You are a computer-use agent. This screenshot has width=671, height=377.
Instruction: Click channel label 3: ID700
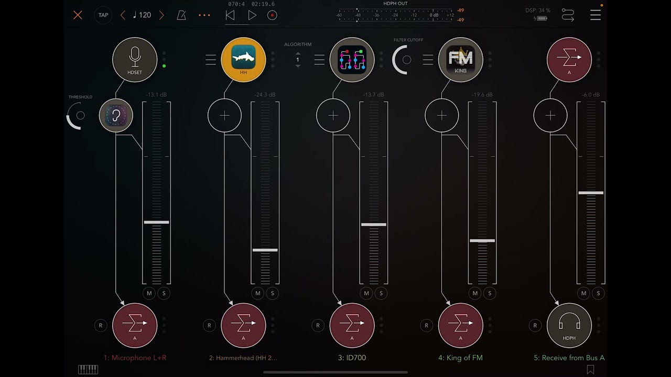(352, 358)
